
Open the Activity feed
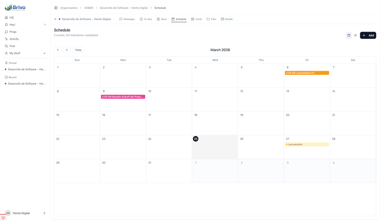coord(14,39)
